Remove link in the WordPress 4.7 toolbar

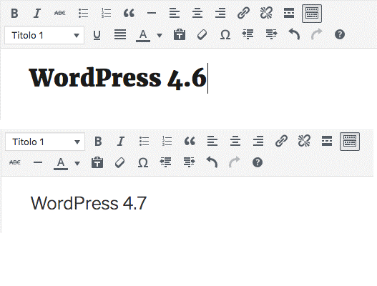click(x=304, y=141)
